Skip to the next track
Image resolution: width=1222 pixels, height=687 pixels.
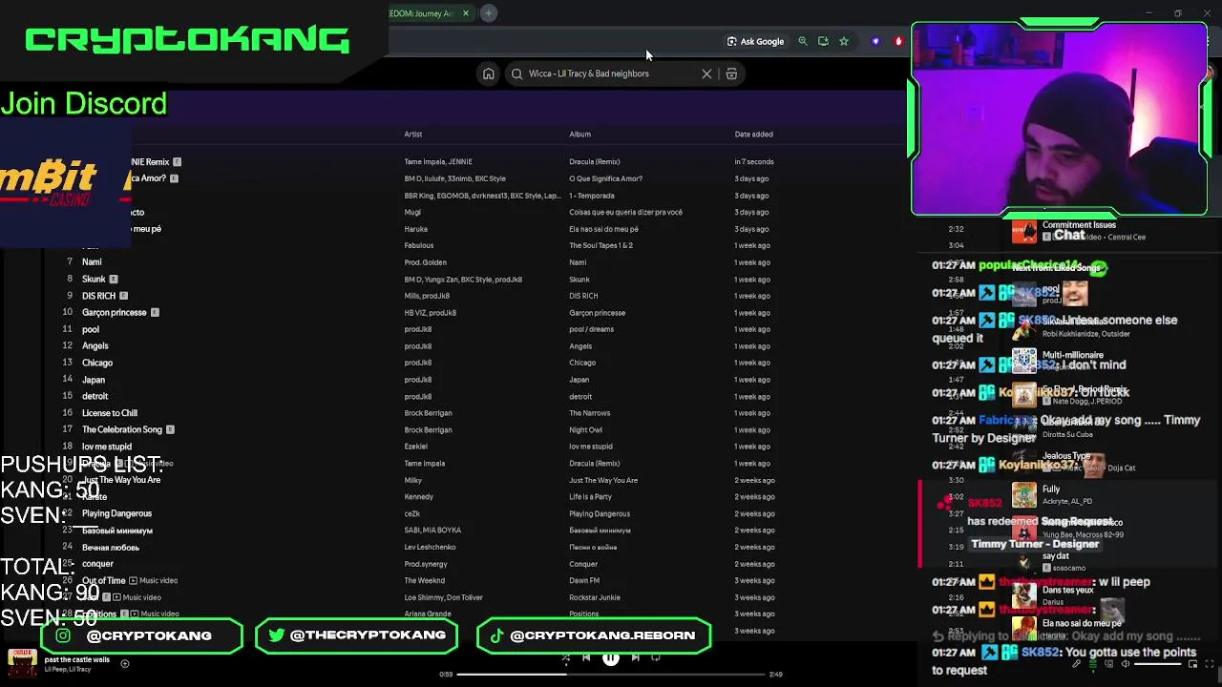[636, 657]
